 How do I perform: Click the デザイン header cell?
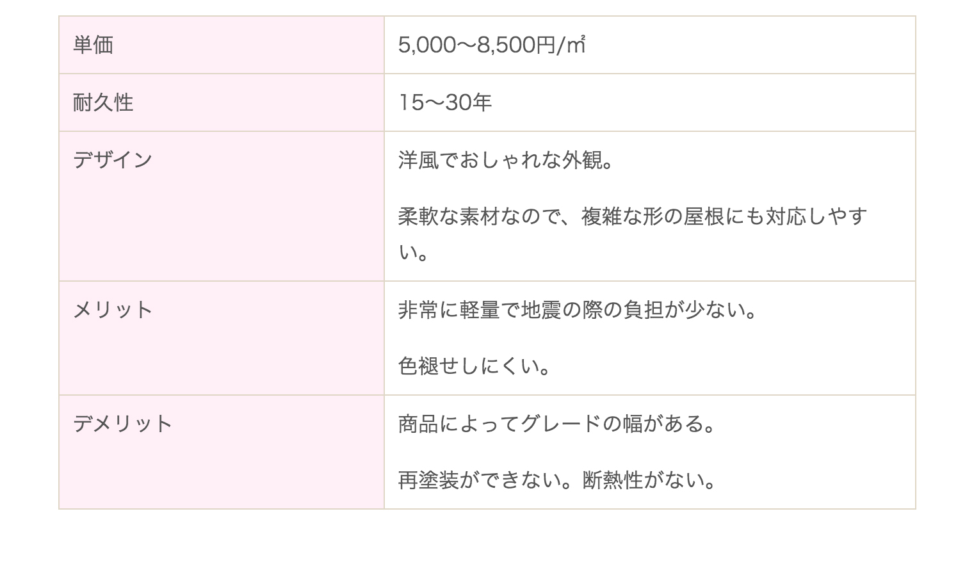[222, 206]
